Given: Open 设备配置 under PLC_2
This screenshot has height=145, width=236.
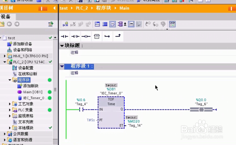Looking at the screenshot, I should (26, 68).
